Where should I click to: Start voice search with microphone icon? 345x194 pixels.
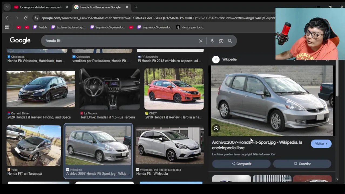point(212,41)
